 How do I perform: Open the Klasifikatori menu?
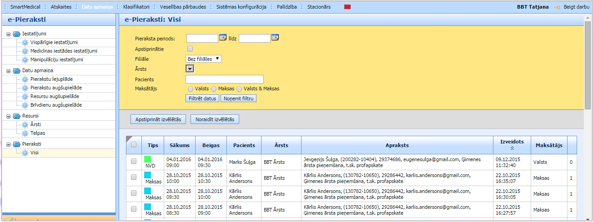tap(137, 7)
